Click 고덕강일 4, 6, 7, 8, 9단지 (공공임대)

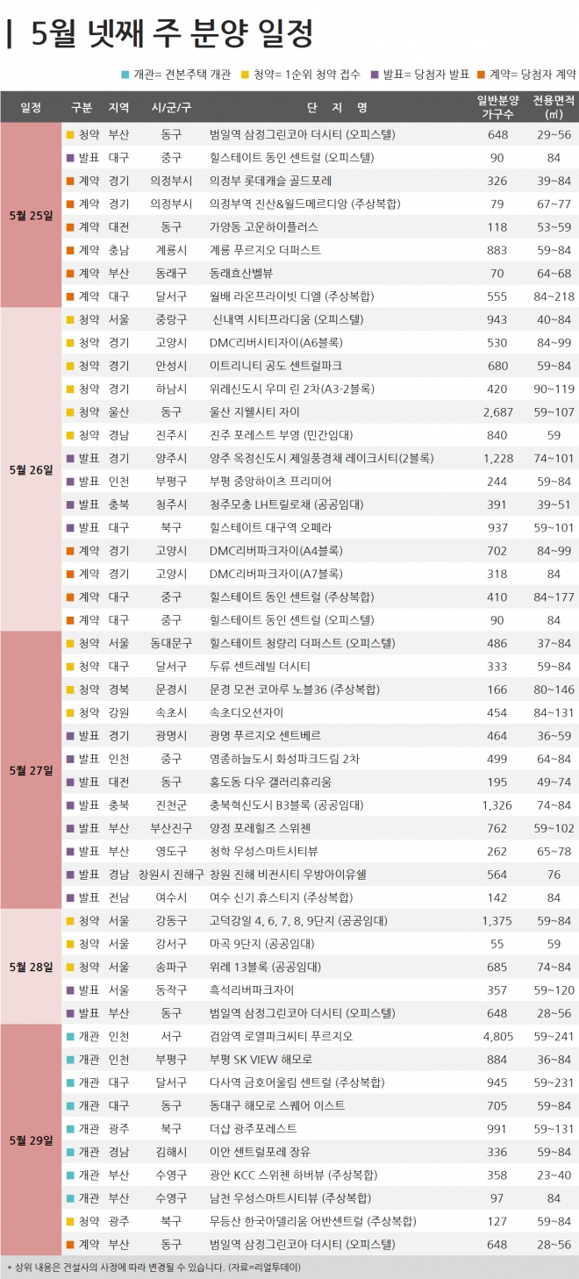pyautogui.click(x=297, y=920)
